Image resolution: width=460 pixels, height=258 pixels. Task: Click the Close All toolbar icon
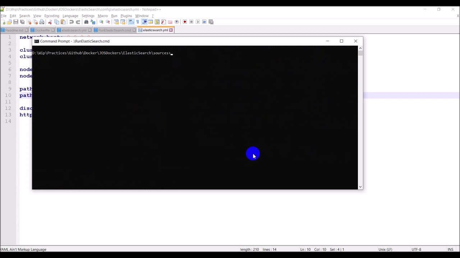click(35, 22)
